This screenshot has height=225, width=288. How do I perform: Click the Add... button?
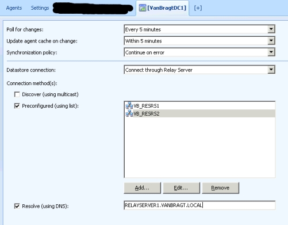click(142, 188)
